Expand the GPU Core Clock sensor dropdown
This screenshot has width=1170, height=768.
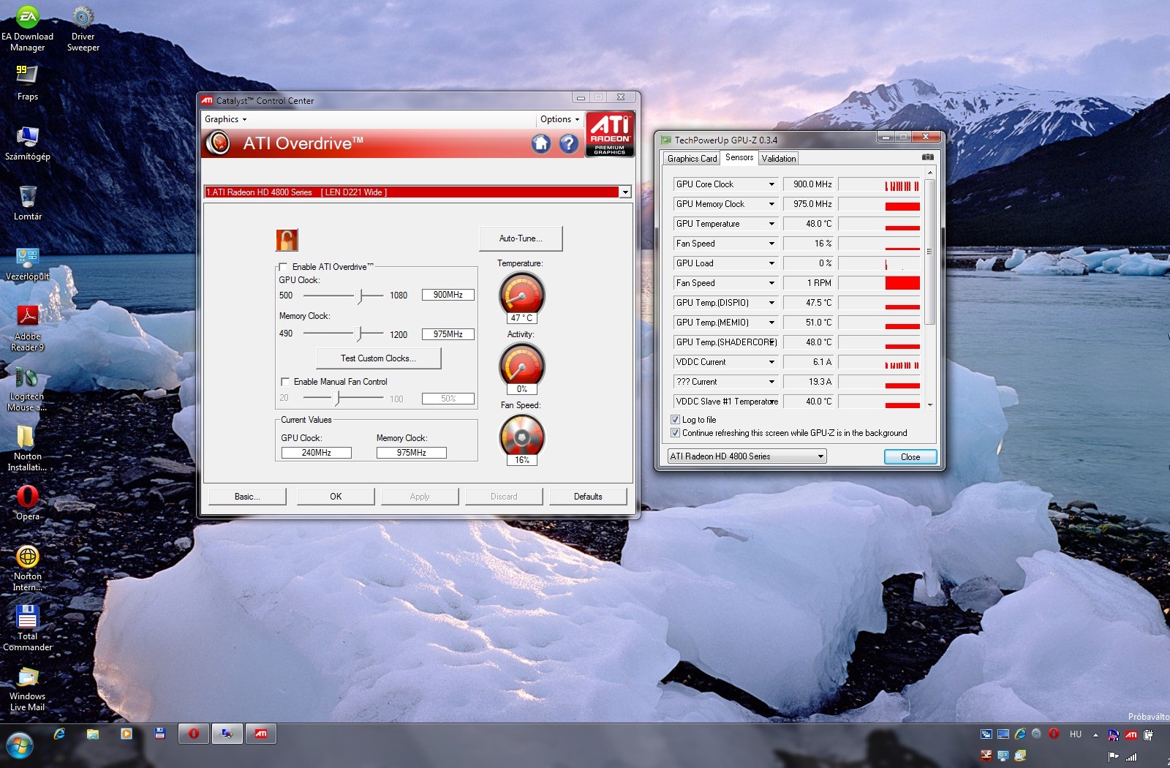click(x=771, y=184)
